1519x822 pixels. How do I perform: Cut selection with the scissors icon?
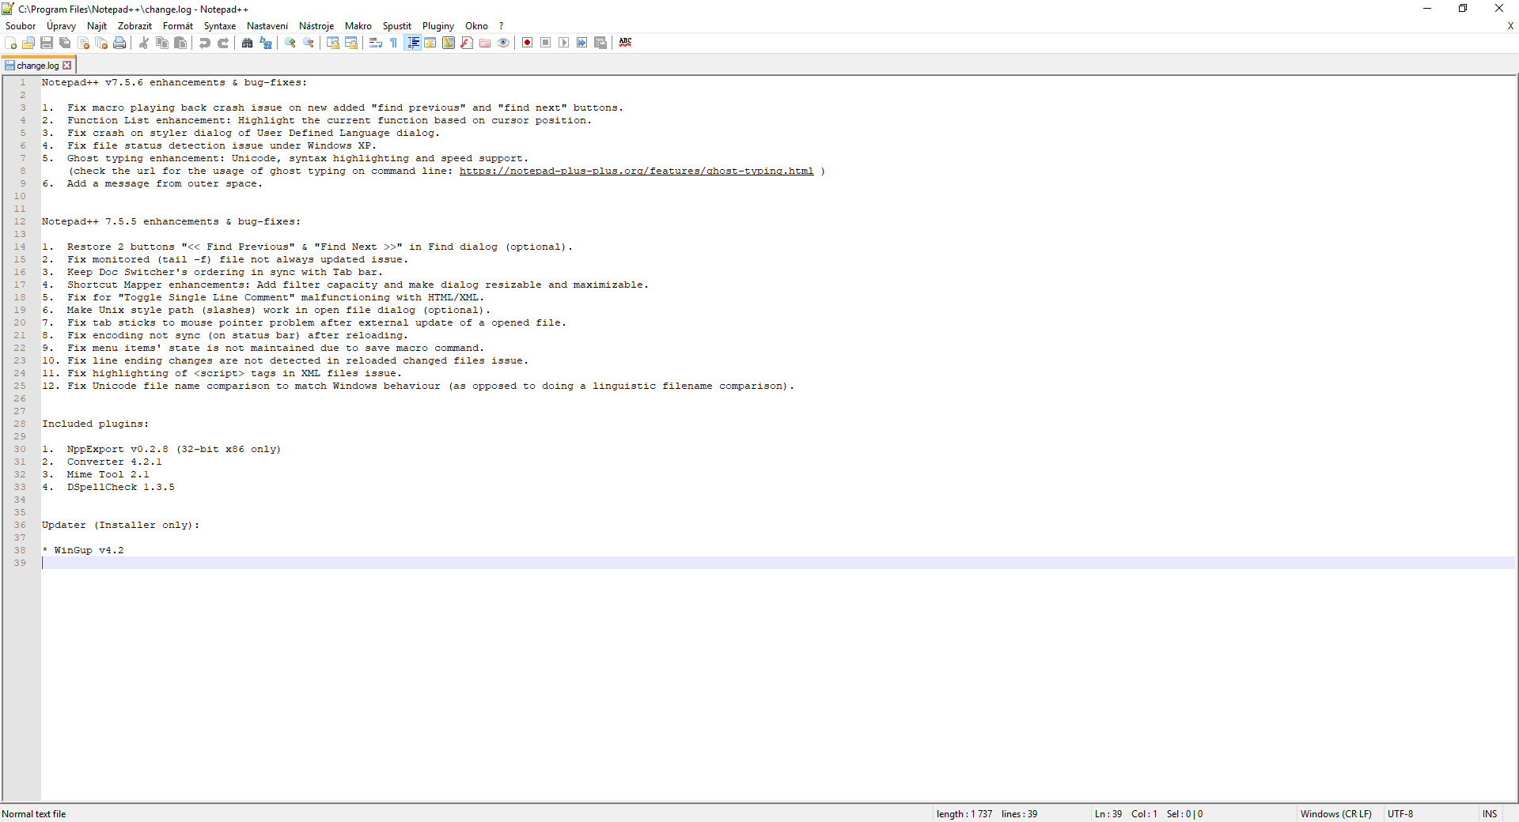point(144,43)
